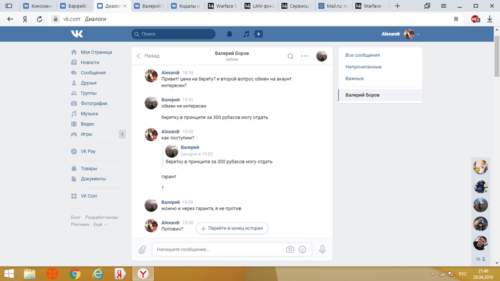This screenshot has width=500, height=281.
Task: Open Google Chrome from the Windows taskbar
Action: coord(75,274)
